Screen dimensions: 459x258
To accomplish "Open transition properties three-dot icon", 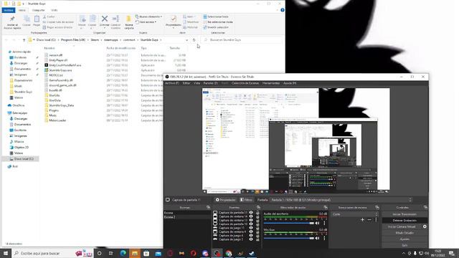I will pos(376,220).
